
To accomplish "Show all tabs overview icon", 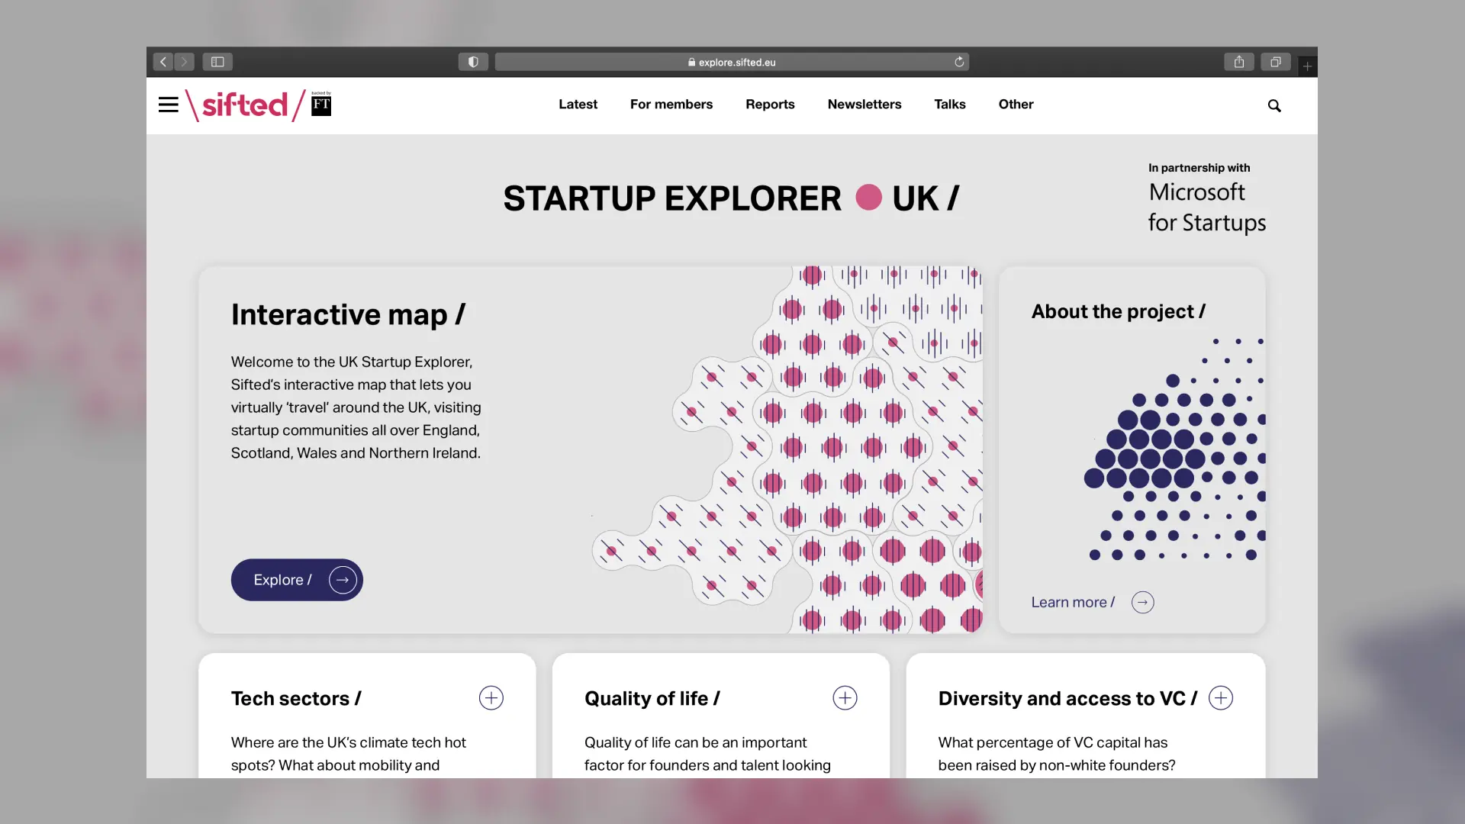I will click(1275, 62).
